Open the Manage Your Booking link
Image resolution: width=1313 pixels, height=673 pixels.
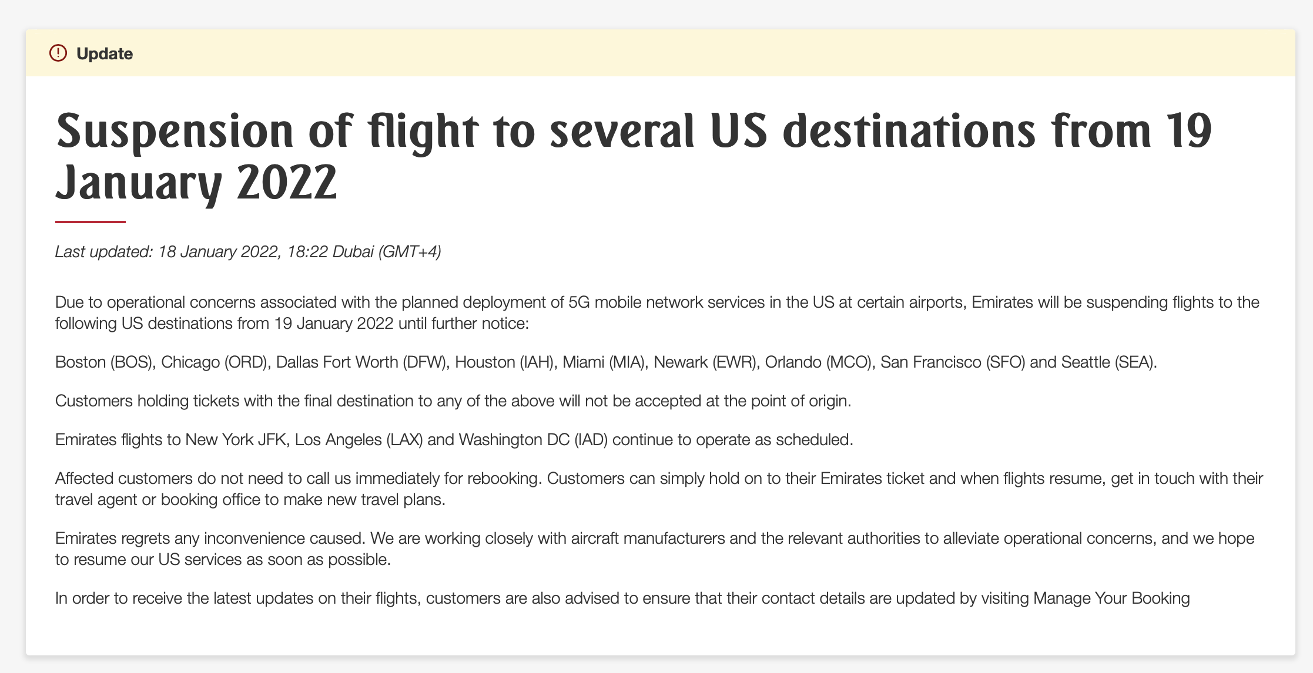click(1111, 598)
